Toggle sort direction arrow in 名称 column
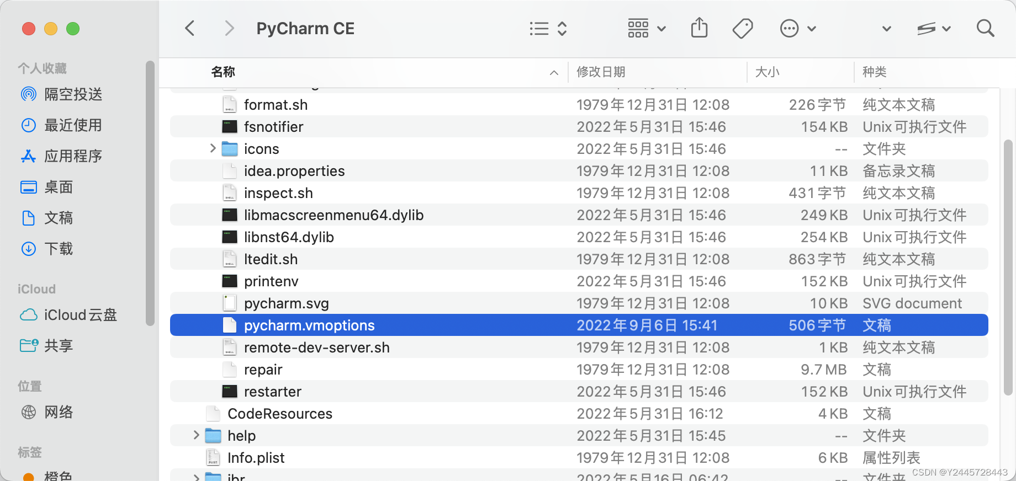 (x=554, y=72)
